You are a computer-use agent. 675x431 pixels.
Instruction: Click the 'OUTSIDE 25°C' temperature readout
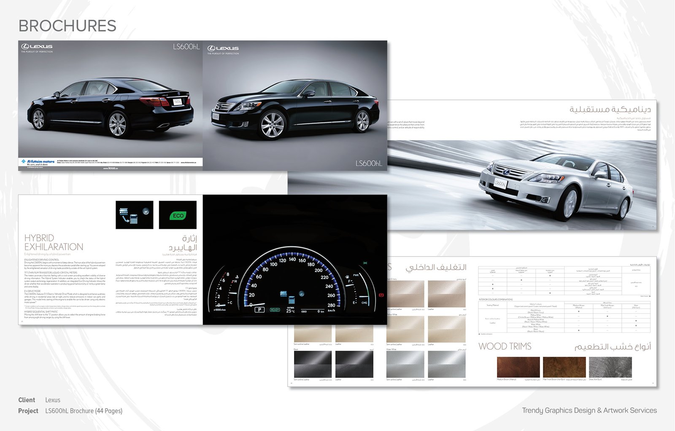point(291,310)
